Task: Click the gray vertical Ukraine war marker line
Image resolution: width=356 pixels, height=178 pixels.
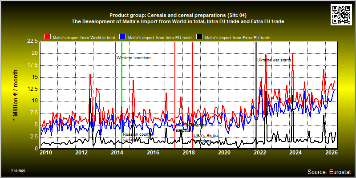Action: 257,95
